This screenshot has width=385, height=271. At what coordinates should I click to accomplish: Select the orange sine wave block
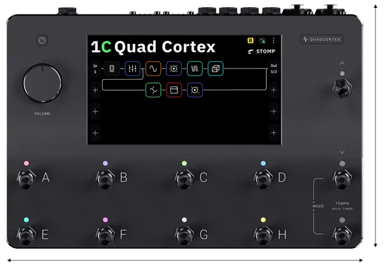[153, 69]
